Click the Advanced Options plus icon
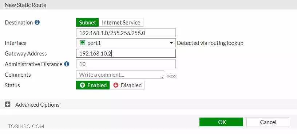Viewport: 297px width, 134px height. [x=8, y=104]
